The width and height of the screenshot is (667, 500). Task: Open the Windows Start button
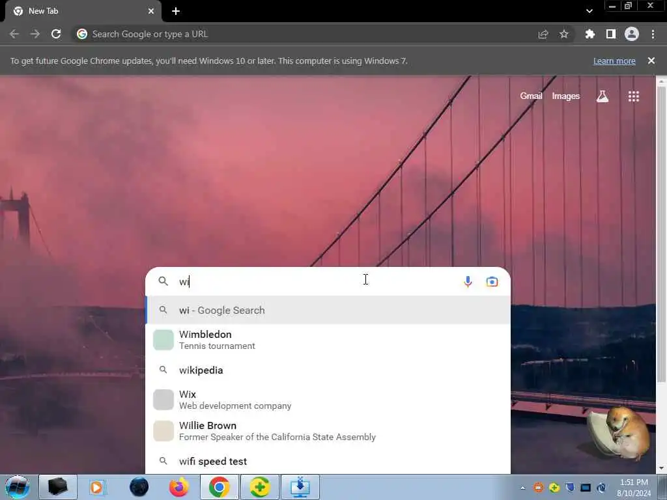18,487
